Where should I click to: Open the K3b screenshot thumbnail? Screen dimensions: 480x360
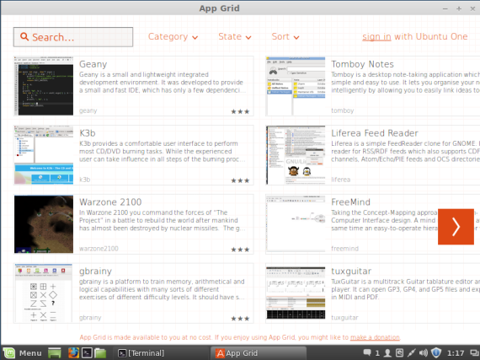coord(44,155)
